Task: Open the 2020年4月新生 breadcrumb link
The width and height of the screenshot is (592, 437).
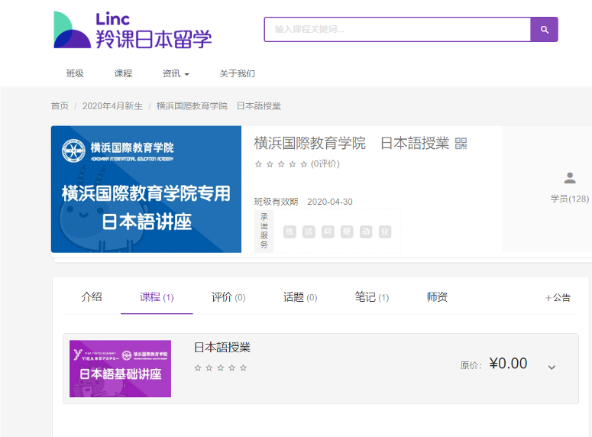Action: tap(112, 106)
